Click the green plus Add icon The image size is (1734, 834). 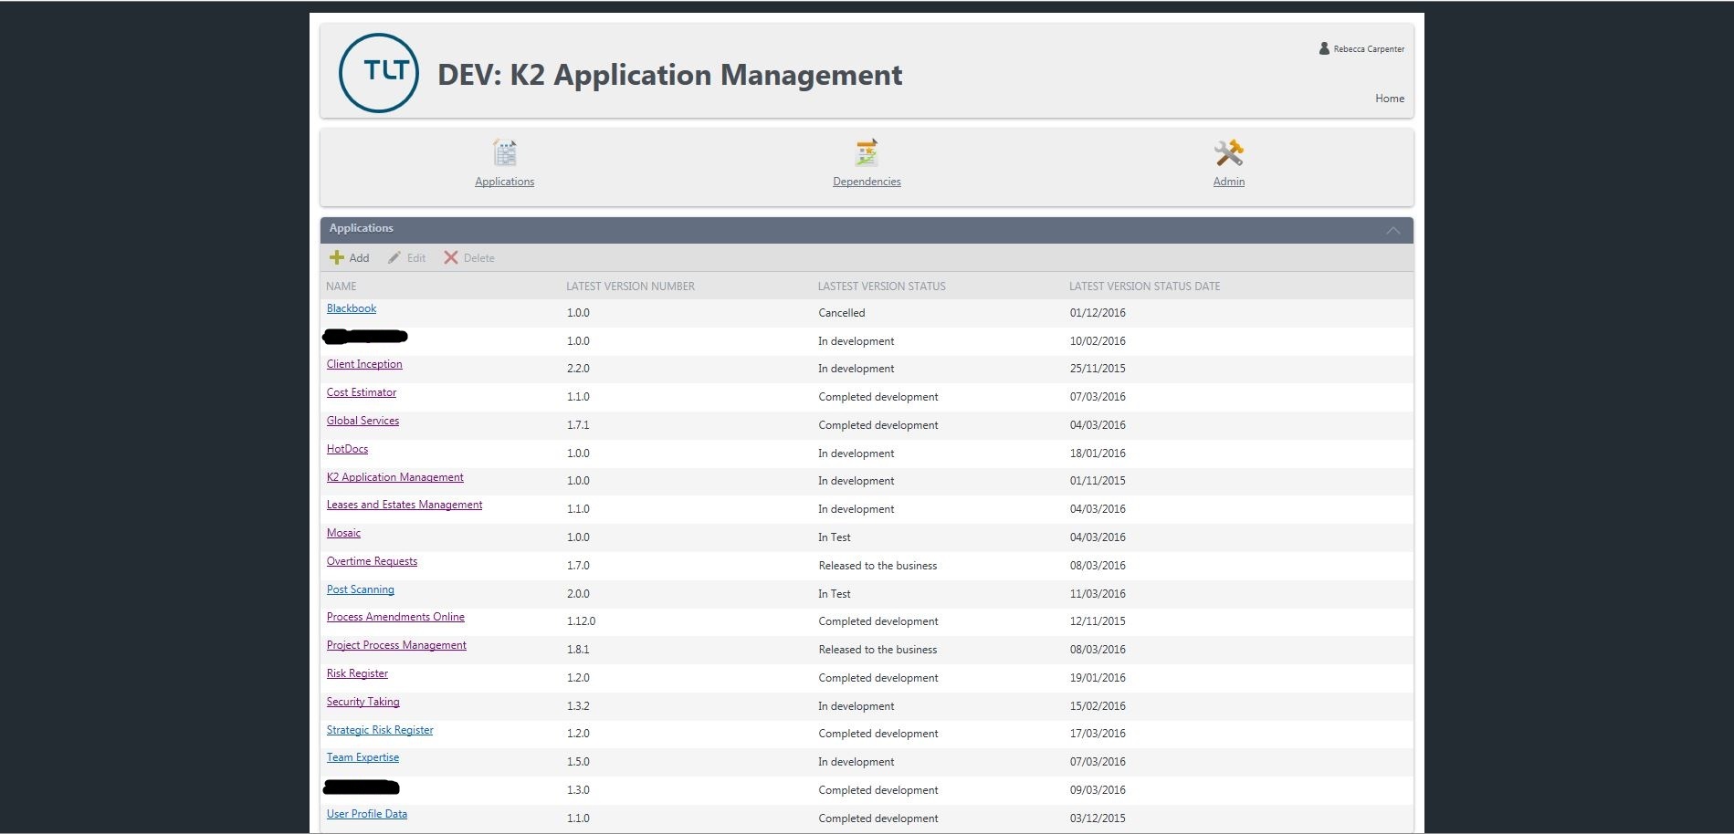tap(337, 257)
